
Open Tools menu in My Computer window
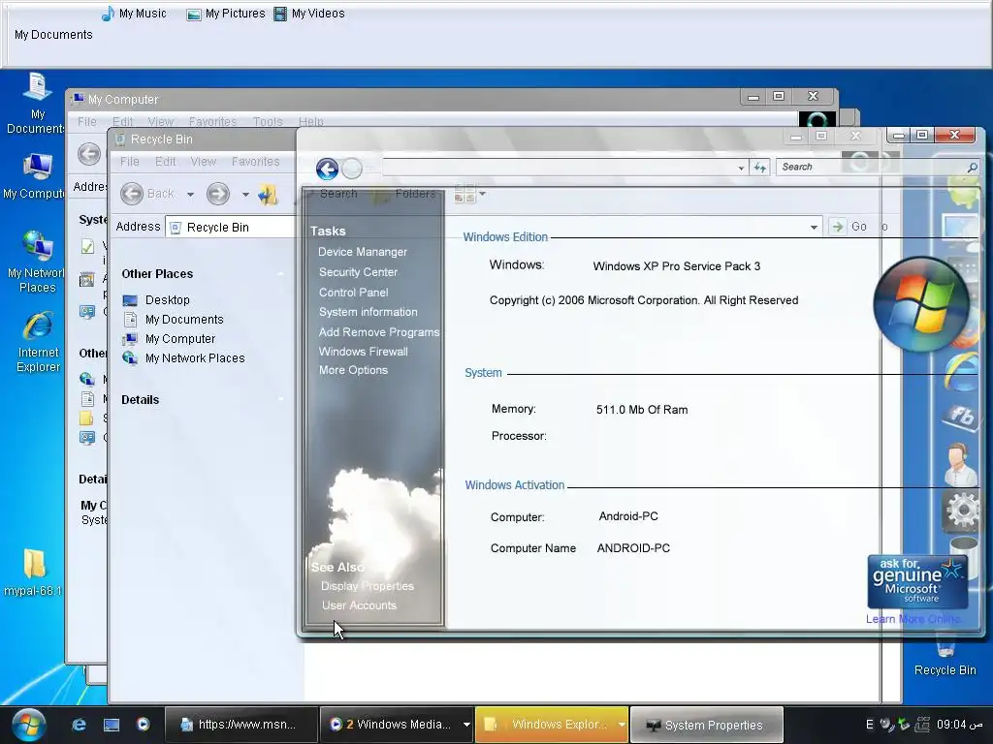[268, 121]
